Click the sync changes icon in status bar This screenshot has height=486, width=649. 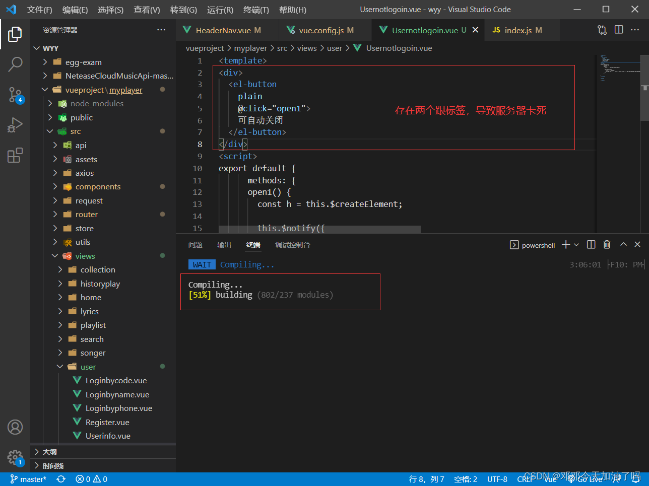click(x=61, y=479)
